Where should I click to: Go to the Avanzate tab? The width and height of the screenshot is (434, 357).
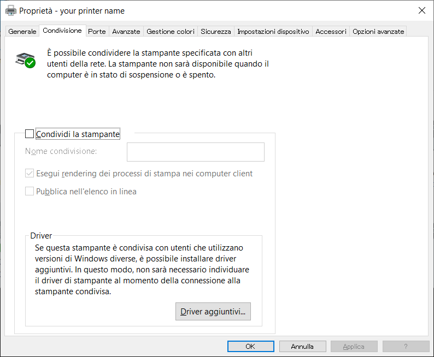click(126, 32)
